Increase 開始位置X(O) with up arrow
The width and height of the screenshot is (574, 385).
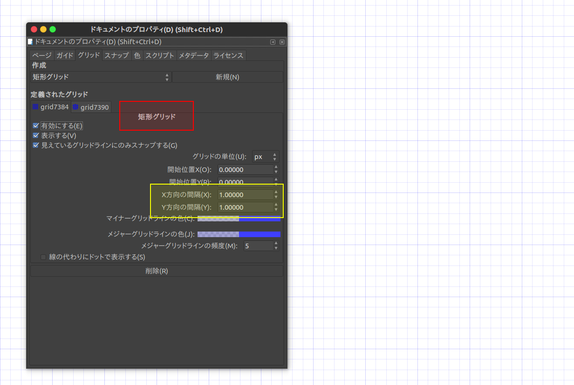pos(276,167)
